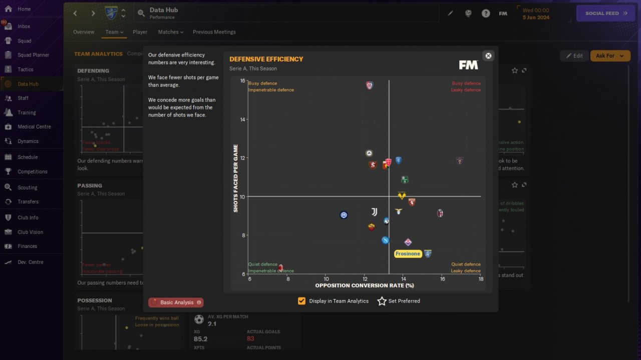641x360 pixels.
Task: Open the Home screen from sidebar
Action: 24,9
